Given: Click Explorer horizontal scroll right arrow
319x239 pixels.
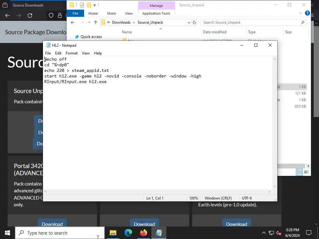Looking at the screenshot, I should [308, 166].
